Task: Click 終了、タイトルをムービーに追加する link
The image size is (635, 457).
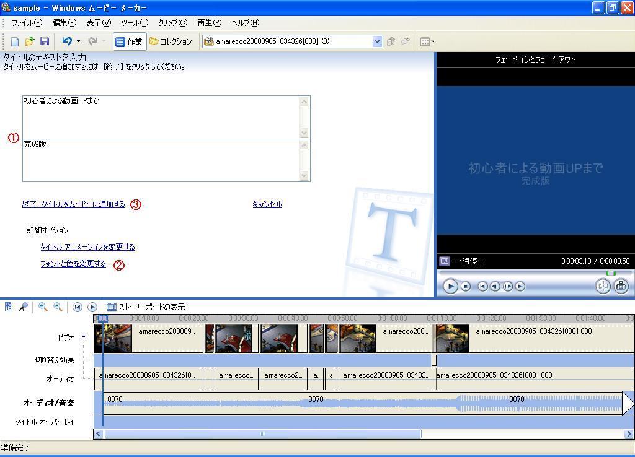Action: (x=74, y=204)
